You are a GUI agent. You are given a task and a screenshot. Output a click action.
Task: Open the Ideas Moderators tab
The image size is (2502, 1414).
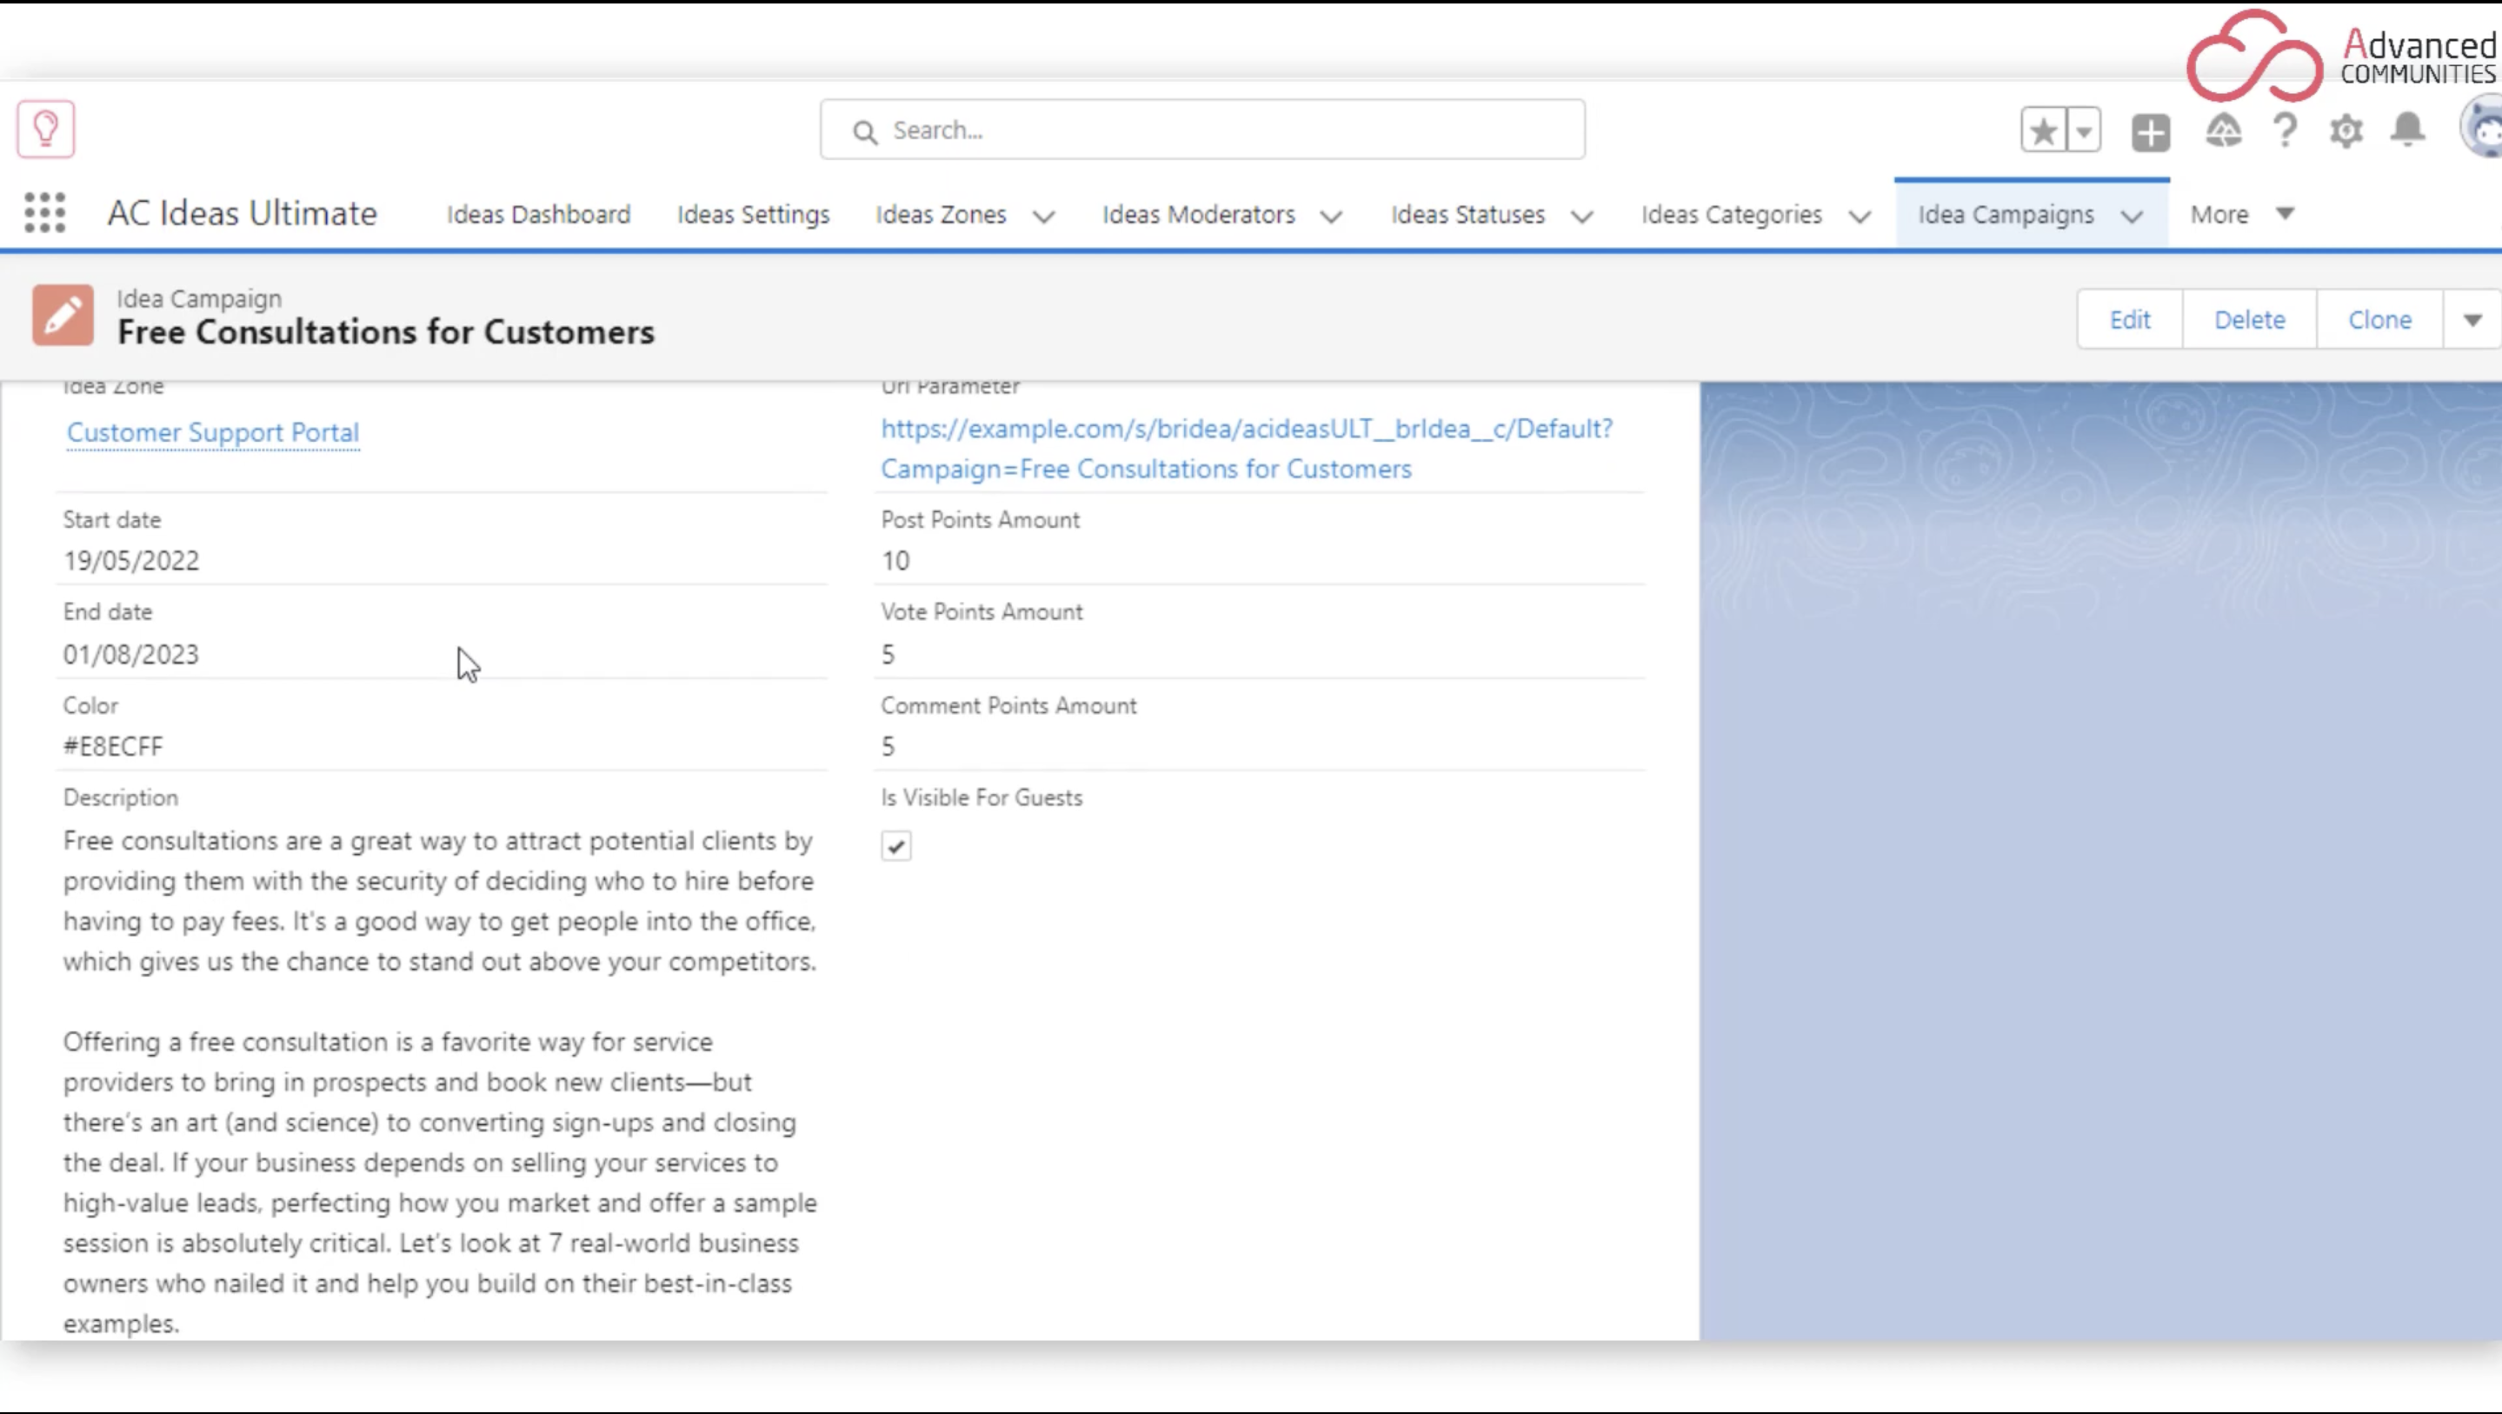(x=1199, y=214)
